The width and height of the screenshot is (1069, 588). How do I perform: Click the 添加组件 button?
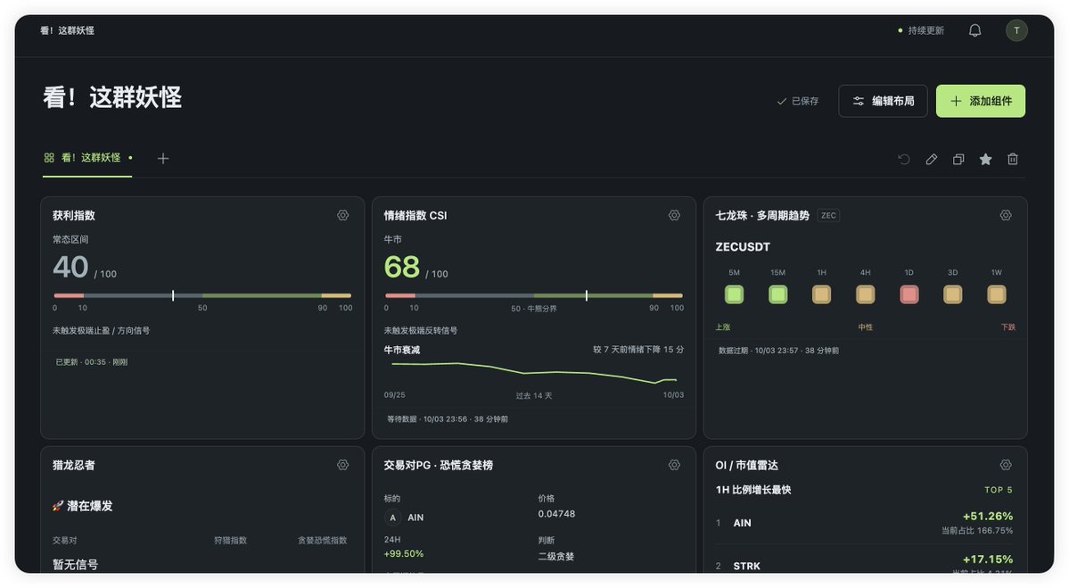coord(981,101)
